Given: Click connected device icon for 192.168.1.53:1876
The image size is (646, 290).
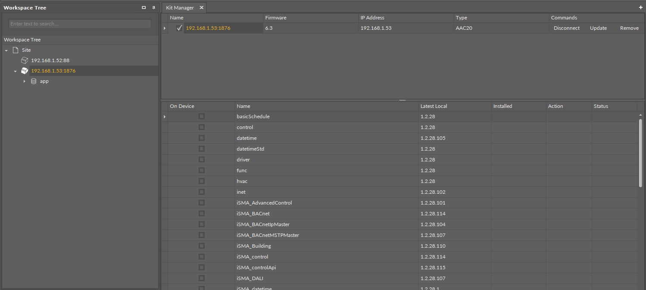Looking at the screenshot, I should click(x=25, y=71).
